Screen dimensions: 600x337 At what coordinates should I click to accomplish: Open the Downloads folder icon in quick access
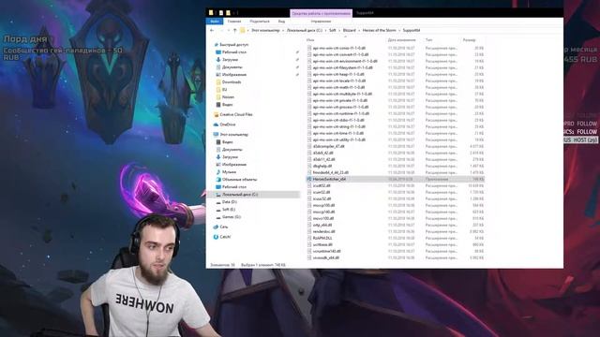click(x=218, y=82)
